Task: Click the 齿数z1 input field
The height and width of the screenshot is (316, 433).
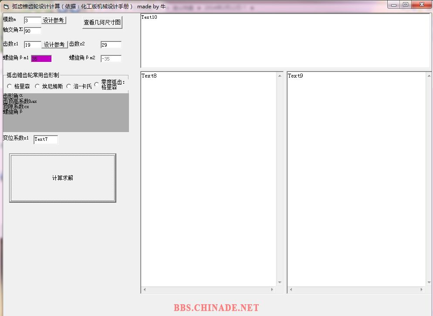Action: [33, 45]
